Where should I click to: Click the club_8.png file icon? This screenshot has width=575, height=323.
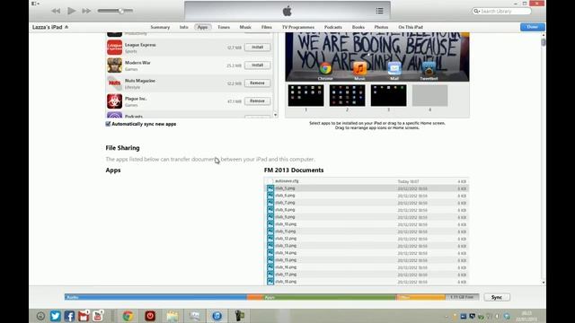point(270,210)
